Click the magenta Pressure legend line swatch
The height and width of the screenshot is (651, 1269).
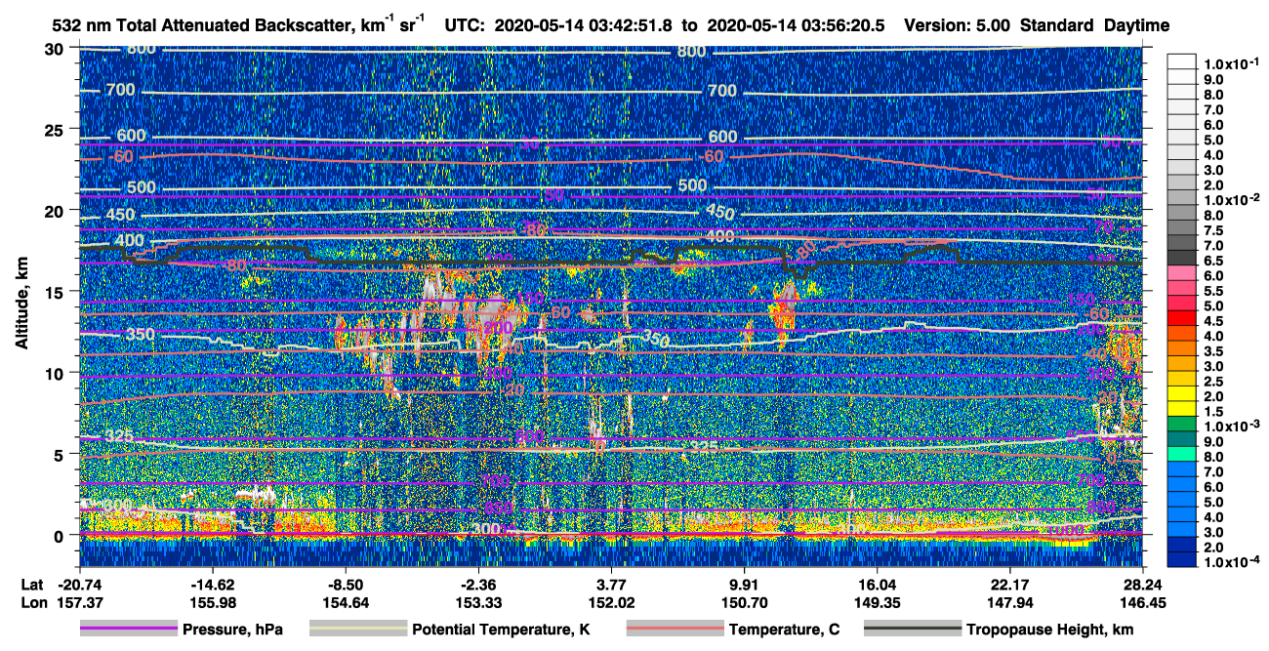pyautogui.click(x=129, y=630)
